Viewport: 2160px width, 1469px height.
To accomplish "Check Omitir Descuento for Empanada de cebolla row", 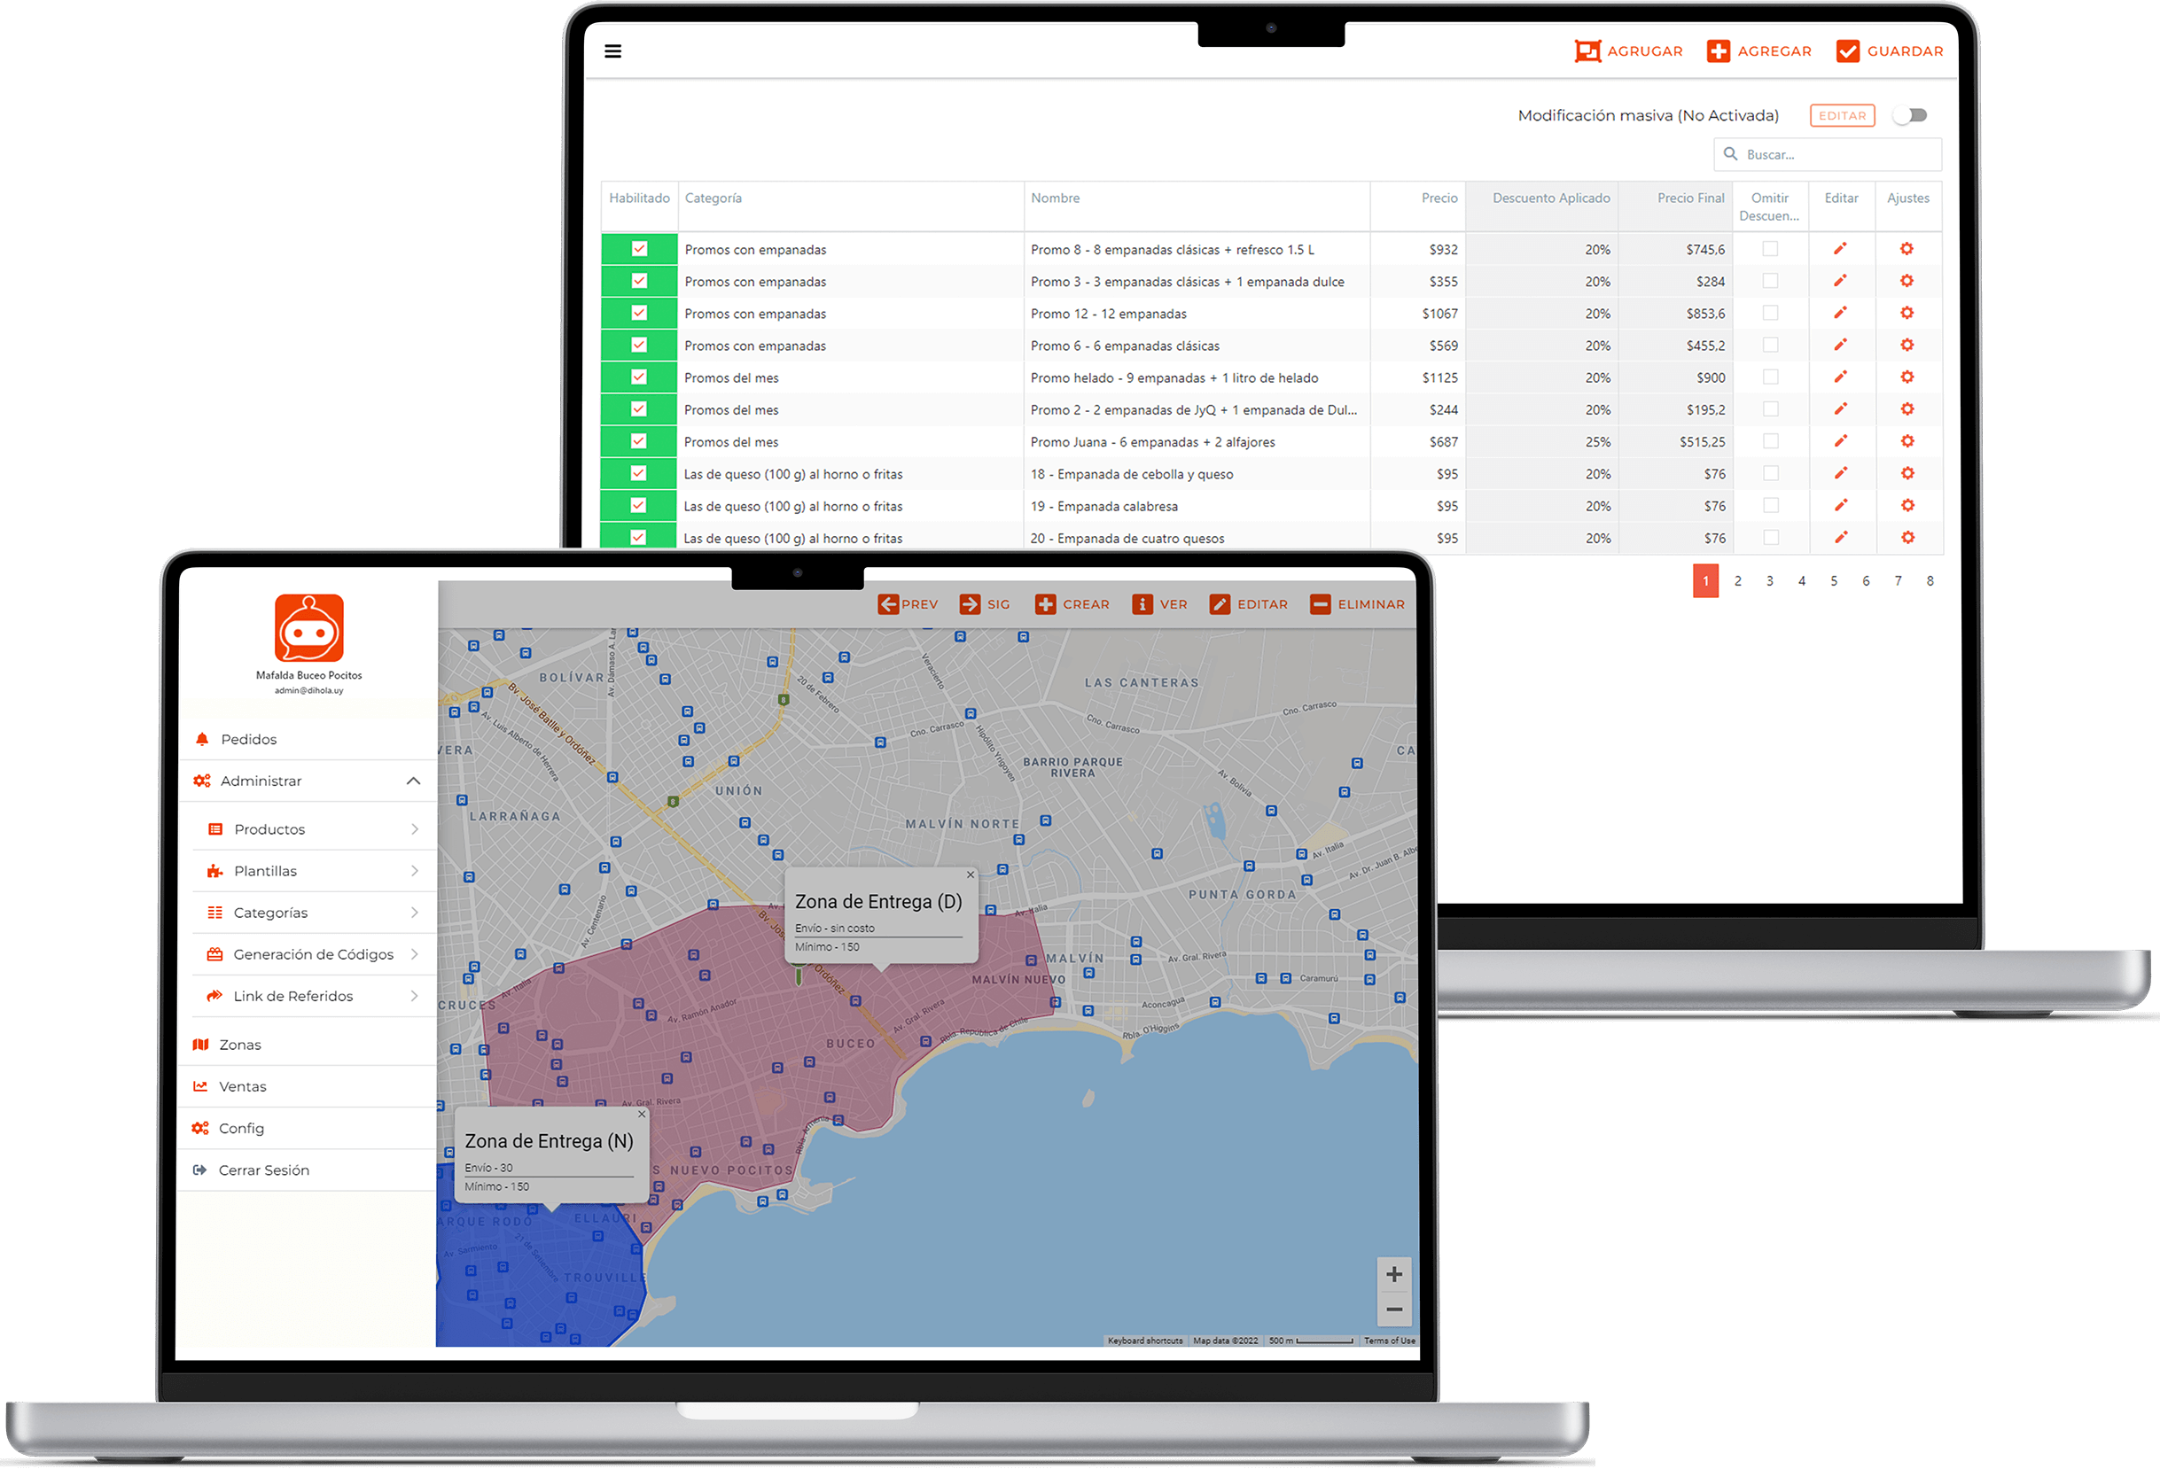I will pos(1770,473).
